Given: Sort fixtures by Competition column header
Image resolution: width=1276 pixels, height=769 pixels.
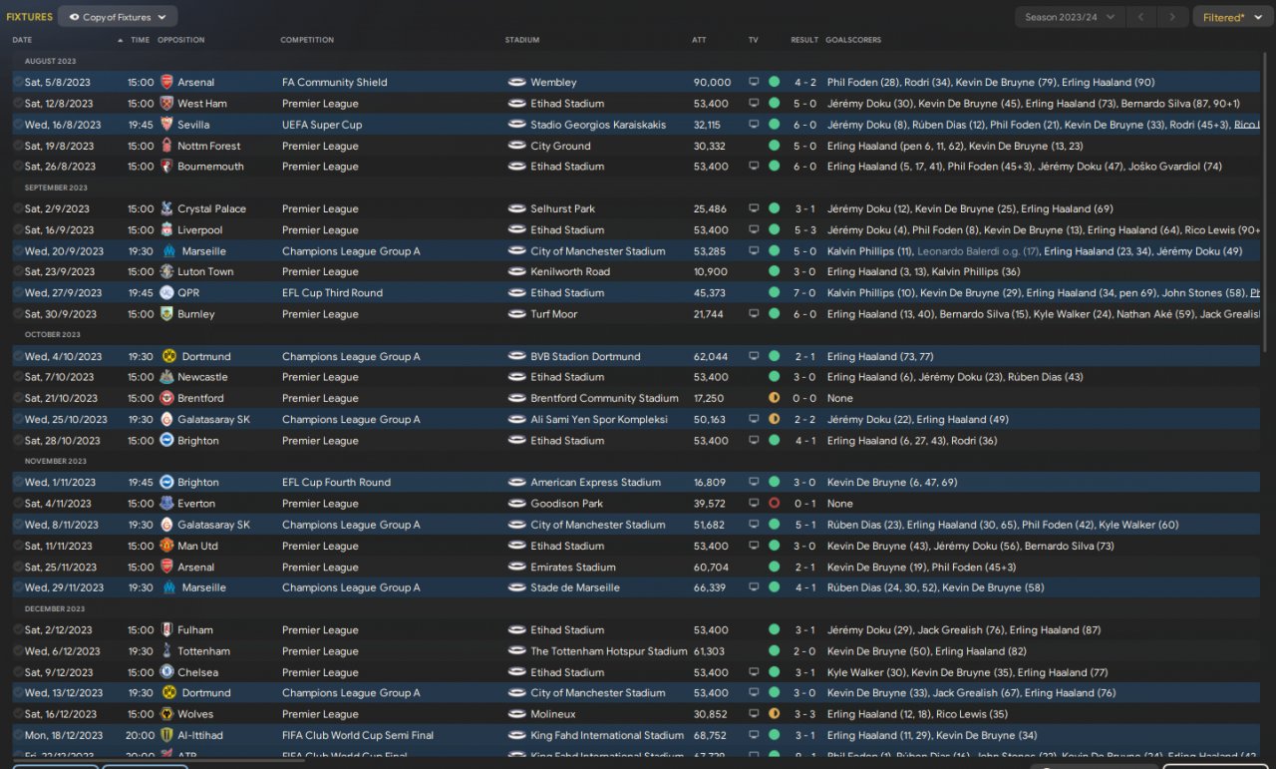Looking at the screenshot, I should tap(307, 40).
